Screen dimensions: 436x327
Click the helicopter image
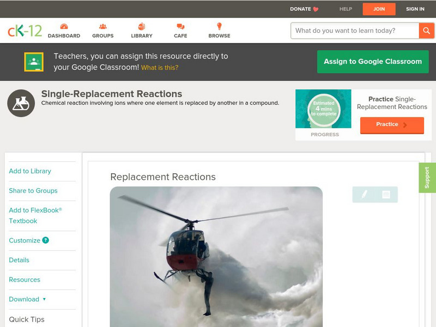click(x=216, y=257)
